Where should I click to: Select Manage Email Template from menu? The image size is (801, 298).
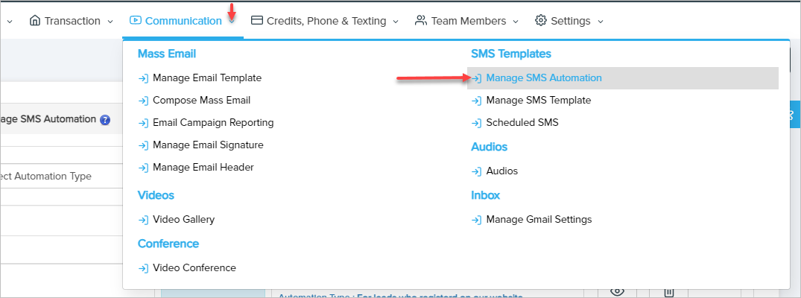(x=206, y=78)
